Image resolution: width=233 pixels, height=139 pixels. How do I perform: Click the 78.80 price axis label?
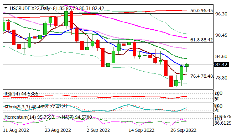pos(221,78)
